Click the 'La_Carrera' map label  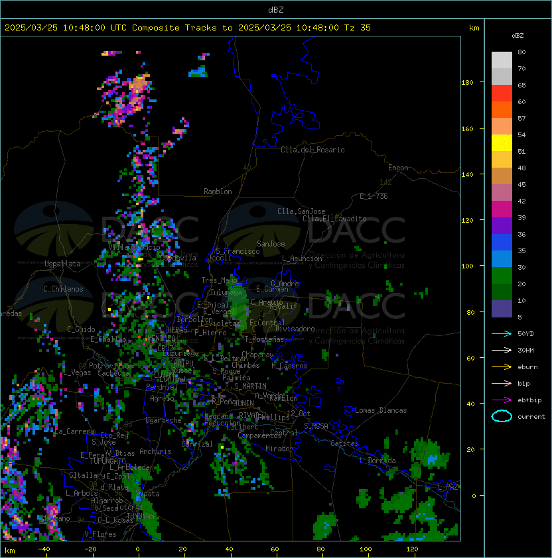coord(74,431)
